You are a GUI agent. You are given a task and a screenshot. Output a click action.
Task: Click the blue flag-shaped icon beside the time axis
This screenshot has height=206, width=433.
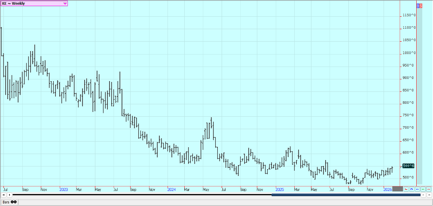pyautogui.click(x=412, y=189)
